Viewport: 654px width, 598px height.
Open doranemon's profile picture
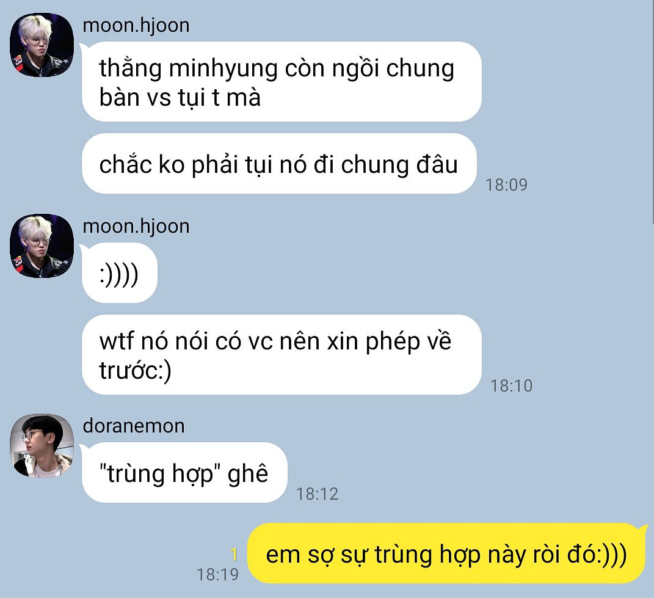42,445
